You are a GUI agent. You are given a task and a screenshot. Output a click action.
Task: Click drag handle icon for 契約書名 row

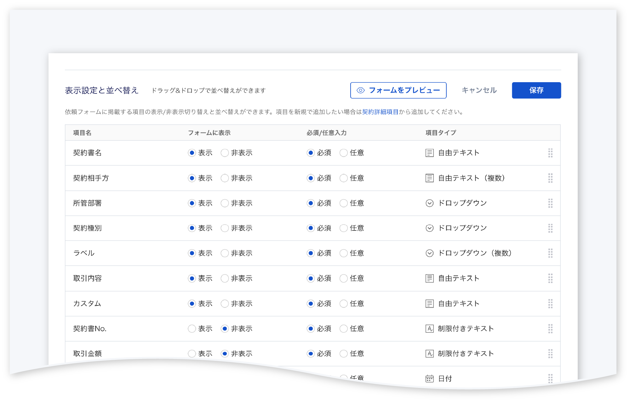coord(550,153)
